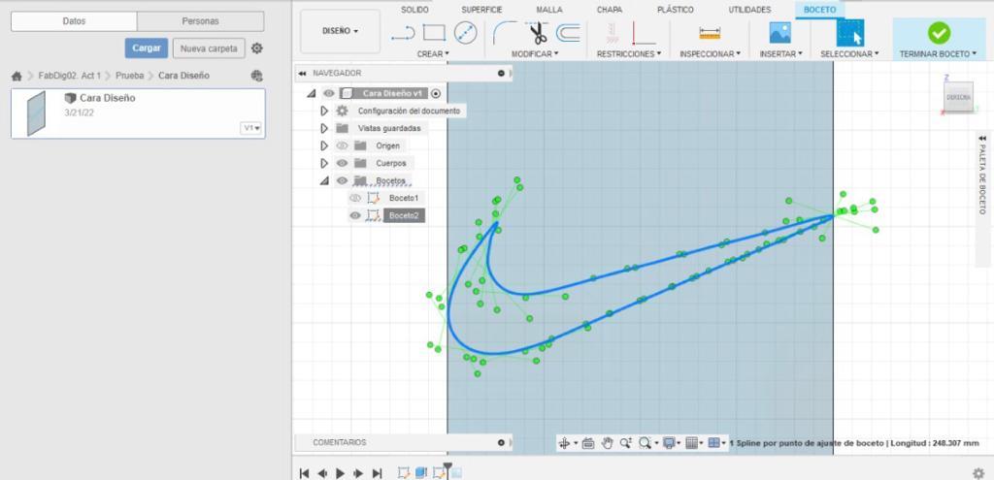
Task: Select the Pan hand tool
Action: (607, 443)
